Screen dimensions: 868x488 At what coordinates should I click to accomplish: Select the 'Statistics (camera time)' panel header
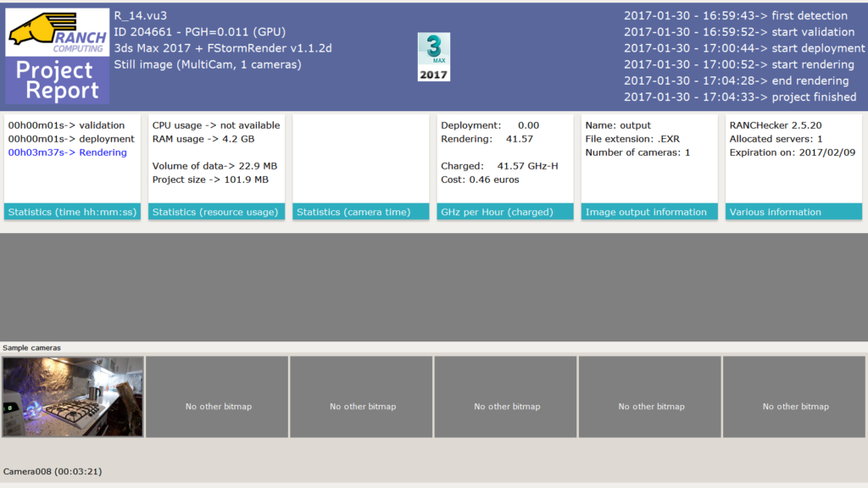361,211
